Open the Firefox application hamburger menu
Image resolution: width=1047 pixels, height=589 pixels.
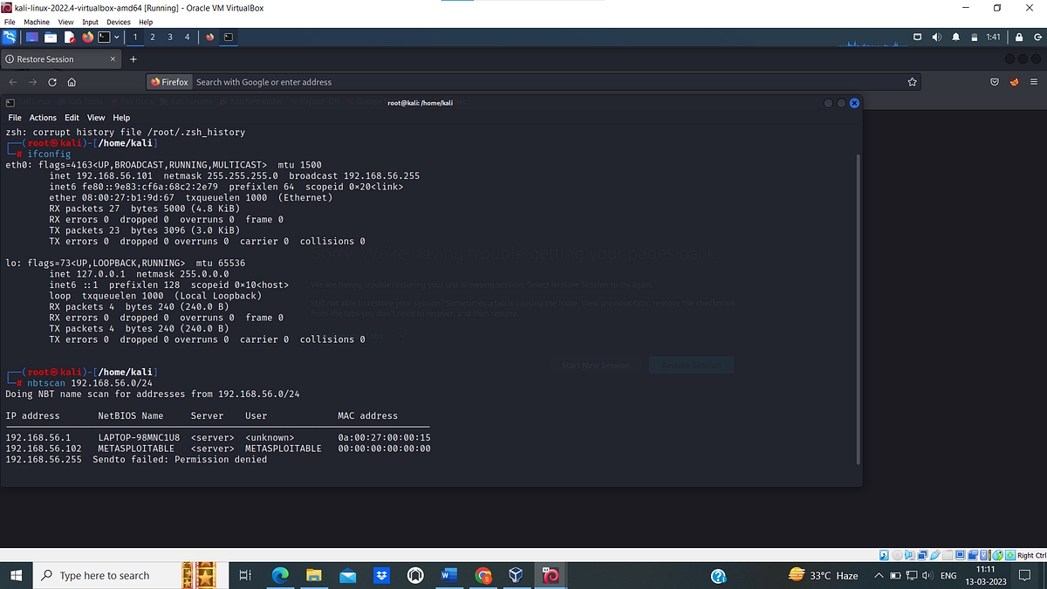1036,81
